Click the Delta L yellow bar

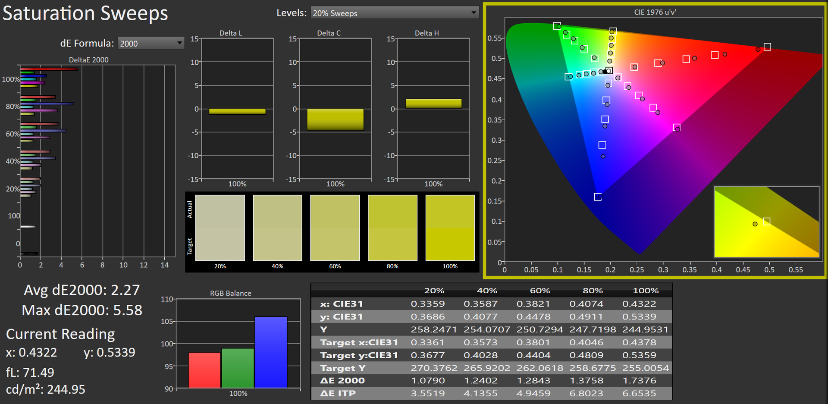(x=237, y=111)
